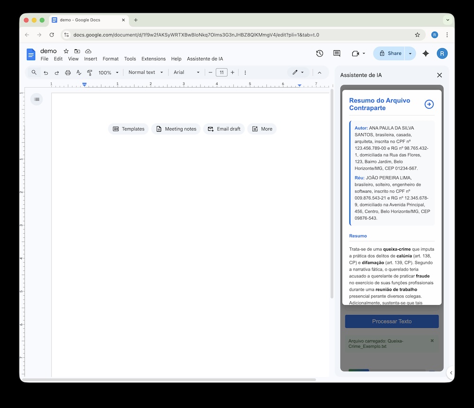Remove the Queixa-Crime_Exemplo.txt file
Screen dimensions: 474x408
click(432, 340)
